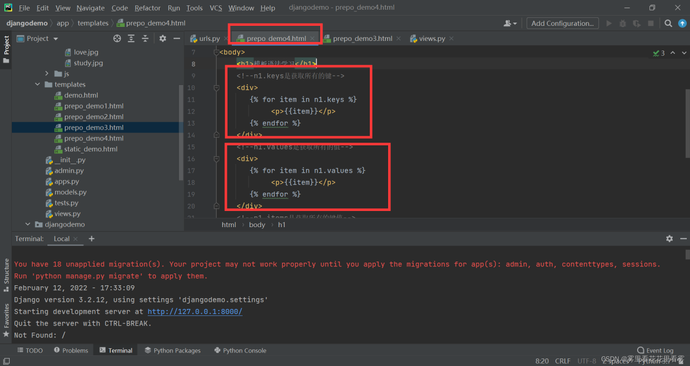Open the Project view dropdown
This screenshot has width=690, height=366.
click(55, 39)
